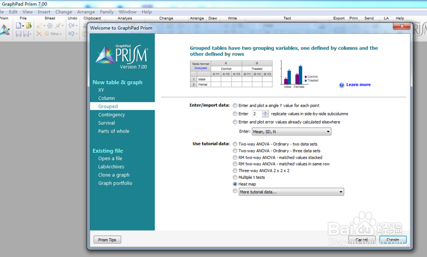This screenshot has width=427, height=257.
Task: Open the Change menu
Action: click(64, 12)
